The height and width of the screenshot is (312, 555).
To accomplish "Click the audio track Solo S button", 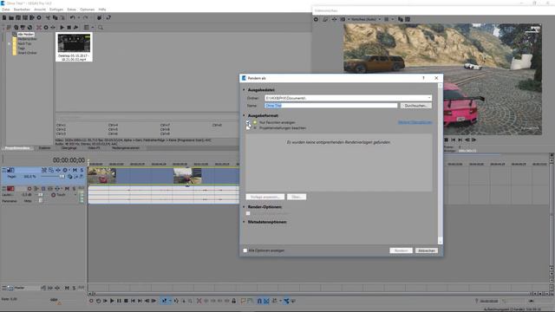I will (74, 189).
